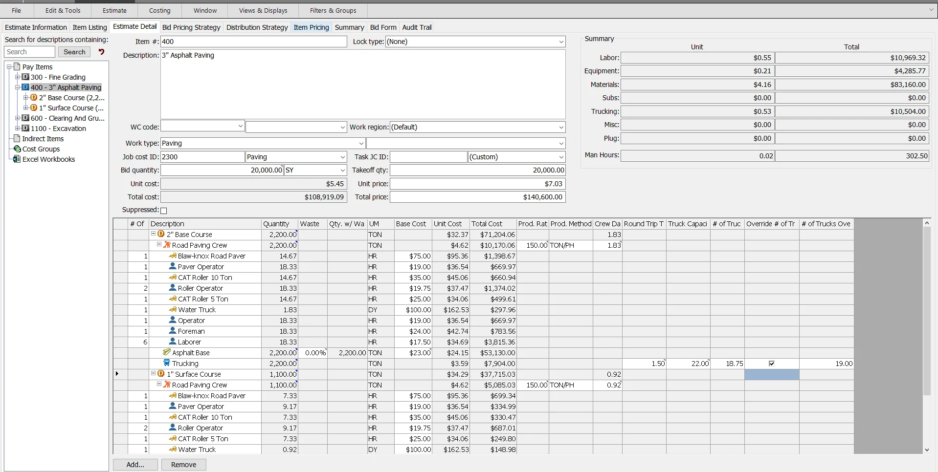The width and height of the screenshot is (938, 472).
Task: Click the red reset search arrow icon
Action: [101, 52]
